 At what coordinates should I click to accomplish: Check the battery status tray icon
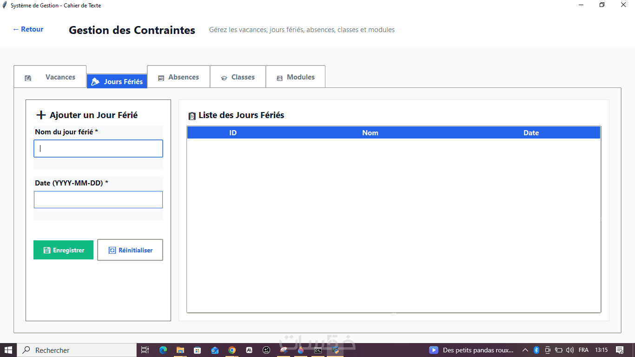[x=559, y=350]
